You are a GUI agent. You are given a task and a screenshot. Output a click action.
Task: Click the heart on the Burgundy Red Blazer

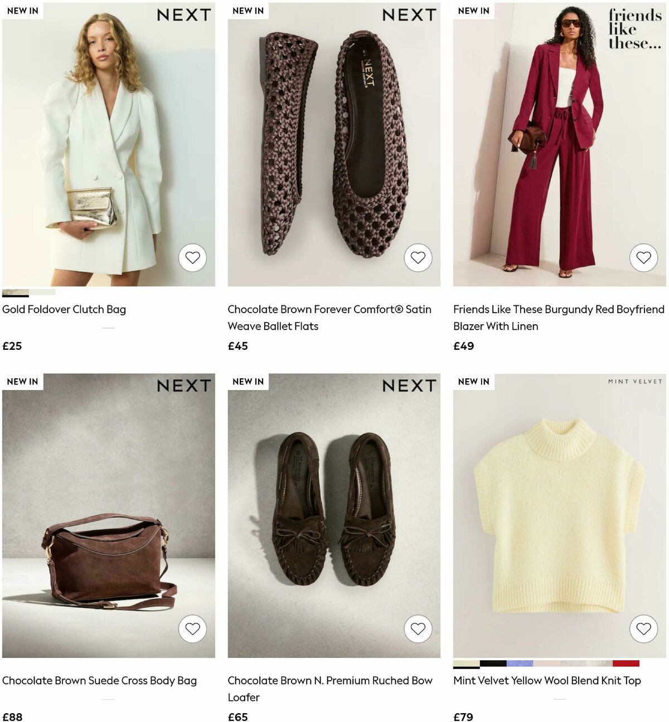(644, 258)
